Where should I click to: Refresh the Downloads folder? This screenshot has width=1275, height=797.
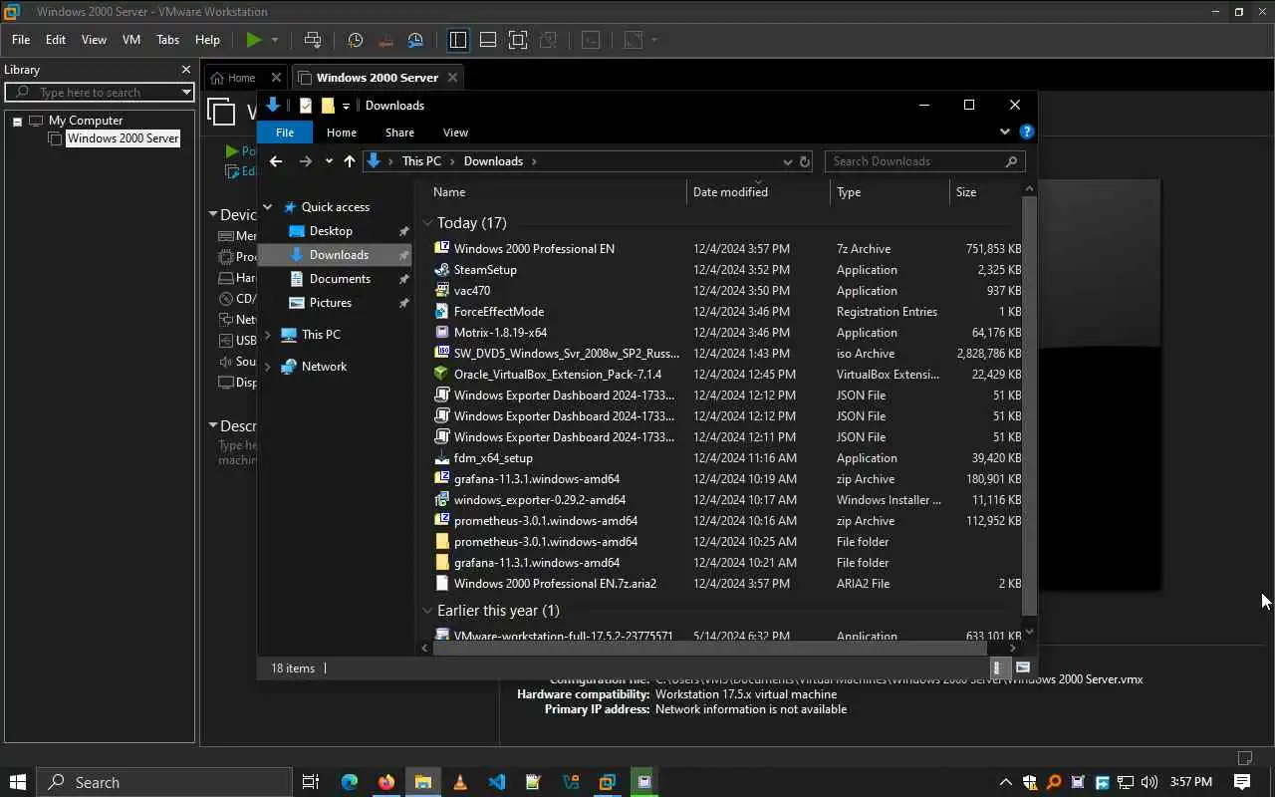pos(805,161)
